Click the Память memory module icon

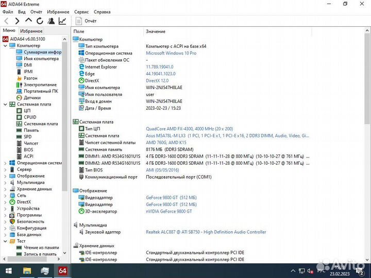pyautogui.click(x=20, y=130)
